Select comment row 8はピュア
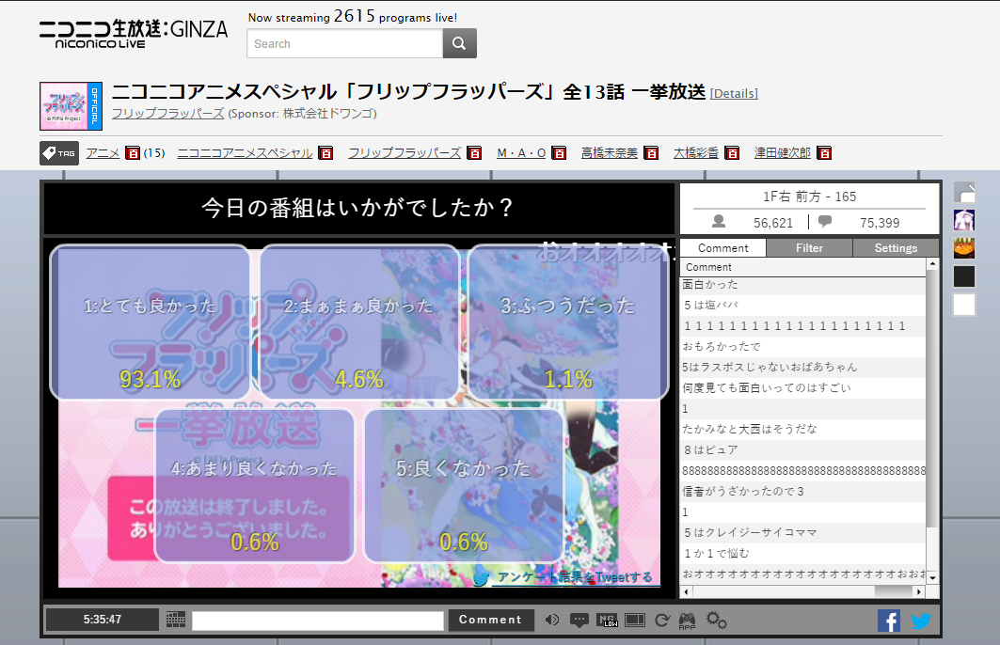The height and width of the screenshot is (645, 1000). coord(803,450)
